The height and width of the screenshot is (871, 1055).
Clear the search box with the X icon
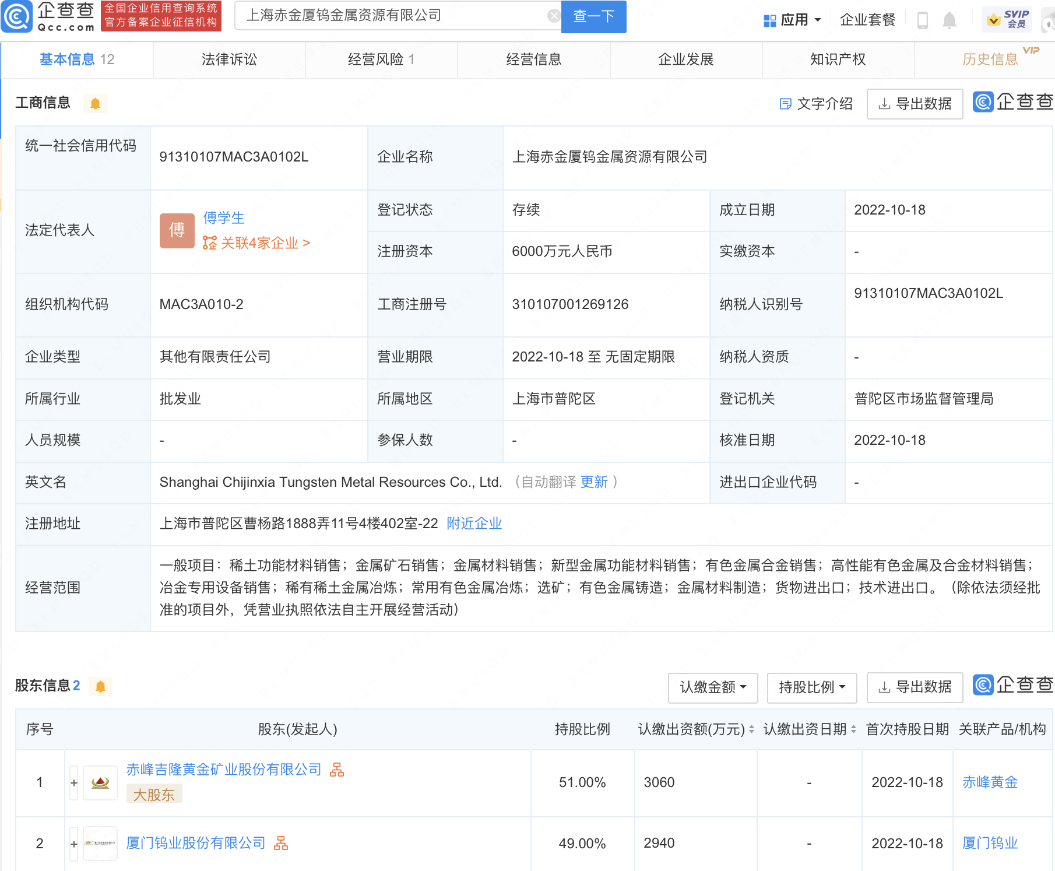tap(554, 16)
